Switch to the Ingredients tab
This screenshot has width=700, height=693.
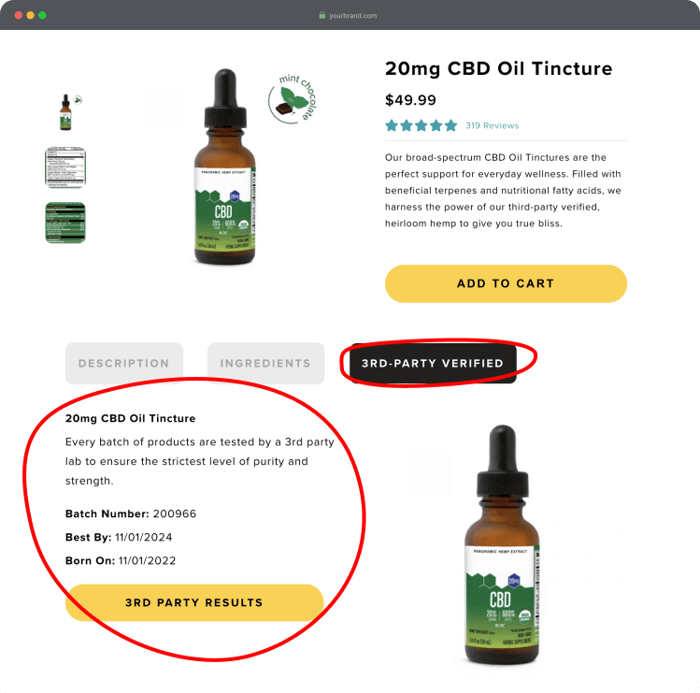tap(265, 363)
